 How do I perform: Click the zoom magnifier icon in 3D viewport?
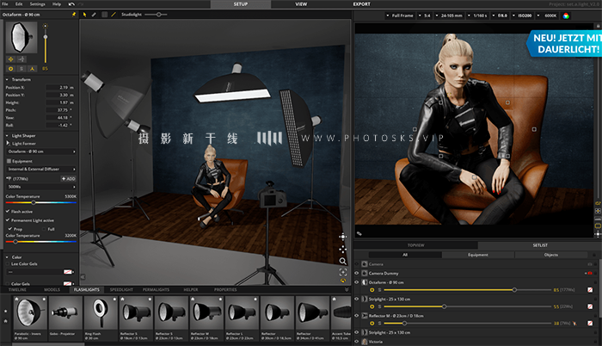point(343,262)
